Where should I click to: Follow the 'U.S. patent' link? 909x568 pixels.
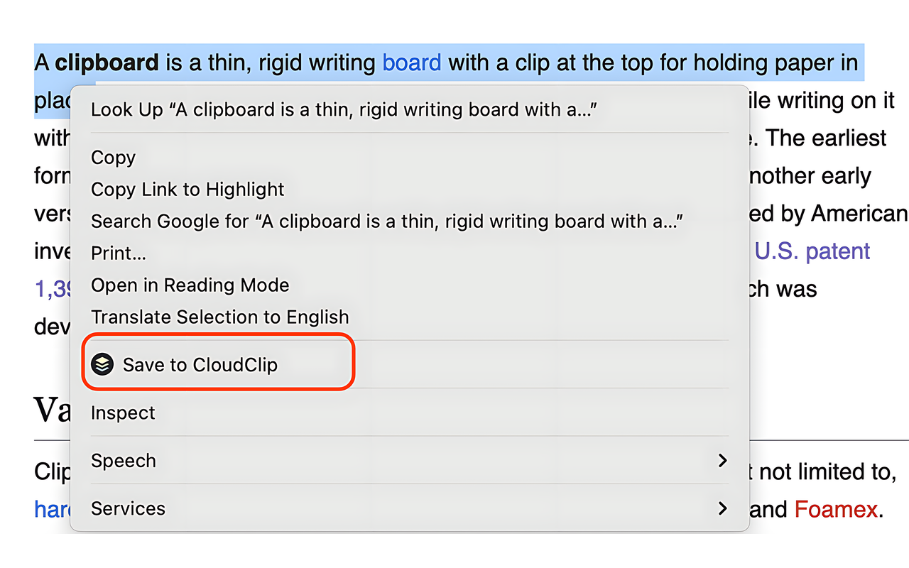point(812,251)
